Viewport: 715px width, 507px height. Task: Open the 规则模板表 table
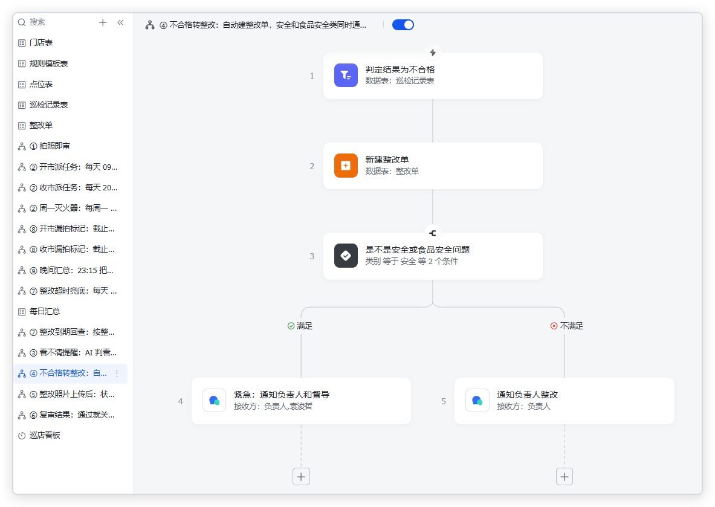coord(71,63)
